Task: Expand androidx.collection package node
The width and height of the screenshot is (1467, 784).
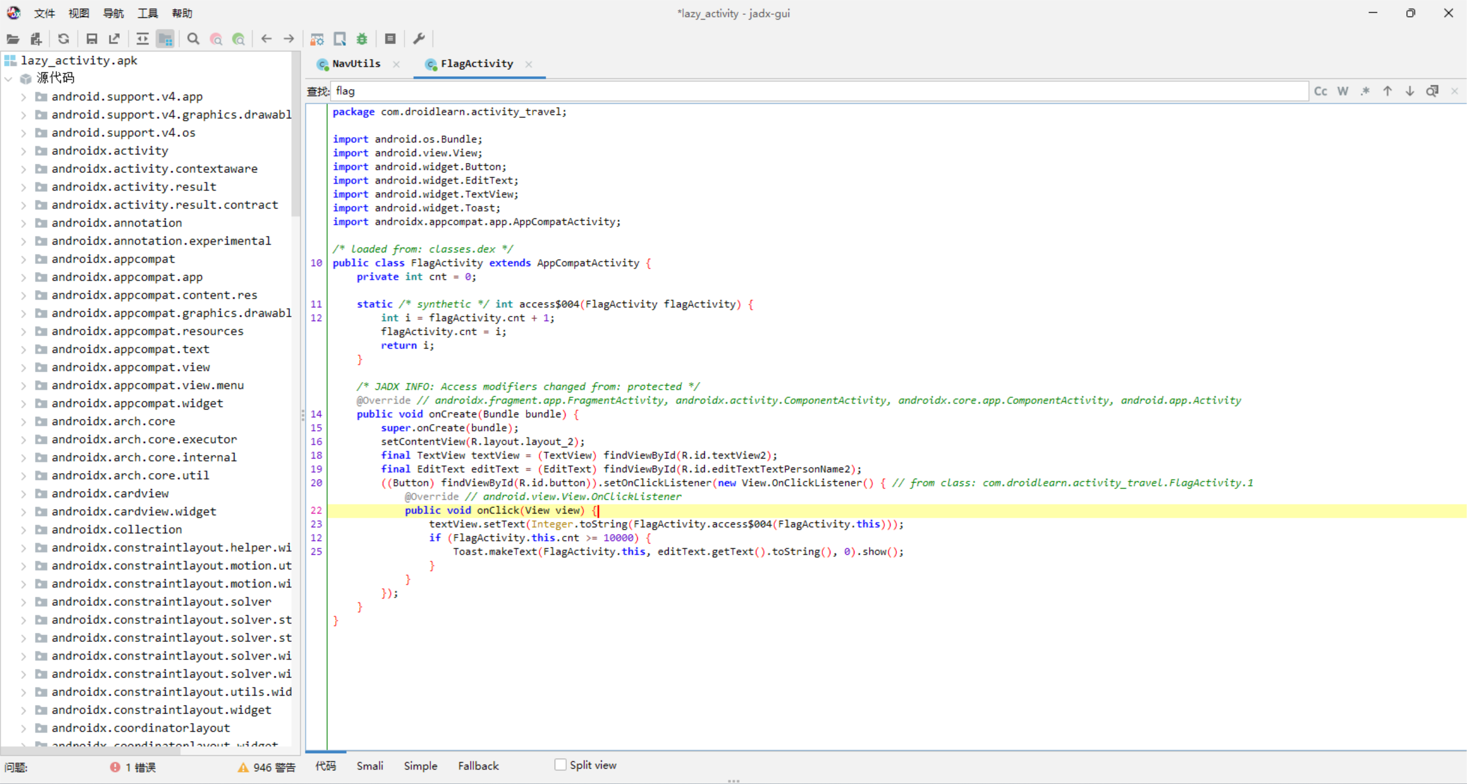Action: pos(23,530)
